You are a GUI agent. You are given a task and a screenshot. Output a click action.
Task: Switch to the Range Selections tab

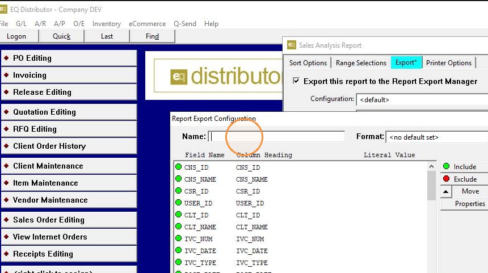pyautogui.click(x=361, y=63)
